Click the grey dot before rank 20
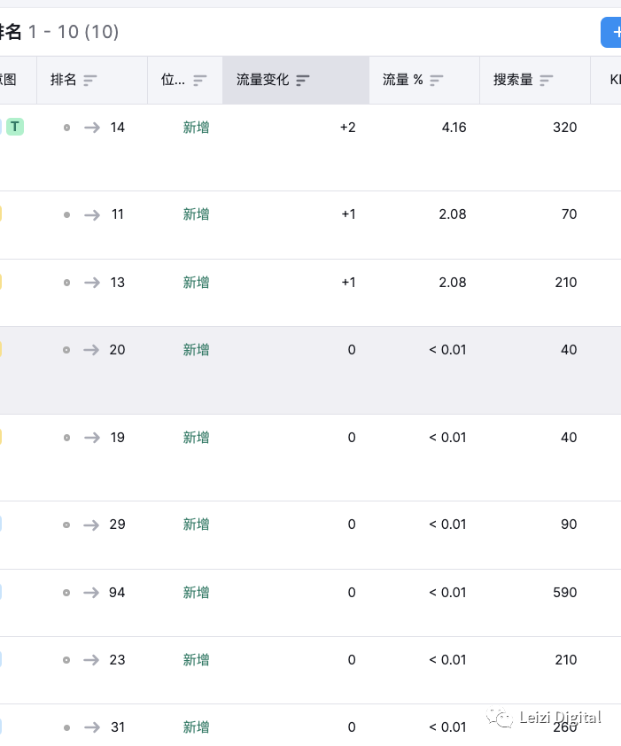The height and width of the screenshot is (746, 621). point(66,350)
